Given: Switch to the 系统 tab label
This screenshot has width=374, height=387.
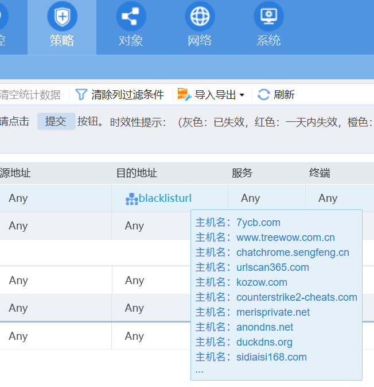Looking at the screenshot, I should tap(268, 40).
